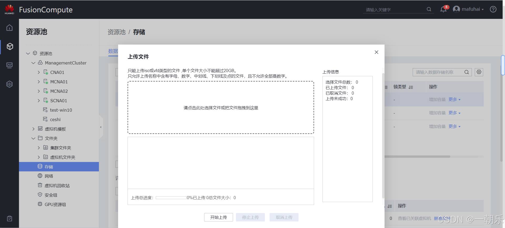Open the task clipboard icon at bottom
Image resolution: width=505 pixels, height=228 pixels.
[9, 219]
